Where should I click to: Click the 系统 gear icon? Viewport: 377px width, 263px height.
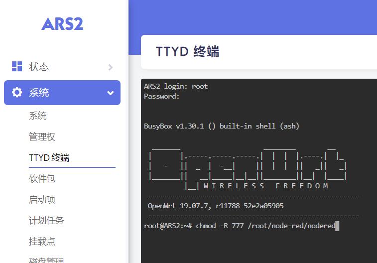(17, 92)
